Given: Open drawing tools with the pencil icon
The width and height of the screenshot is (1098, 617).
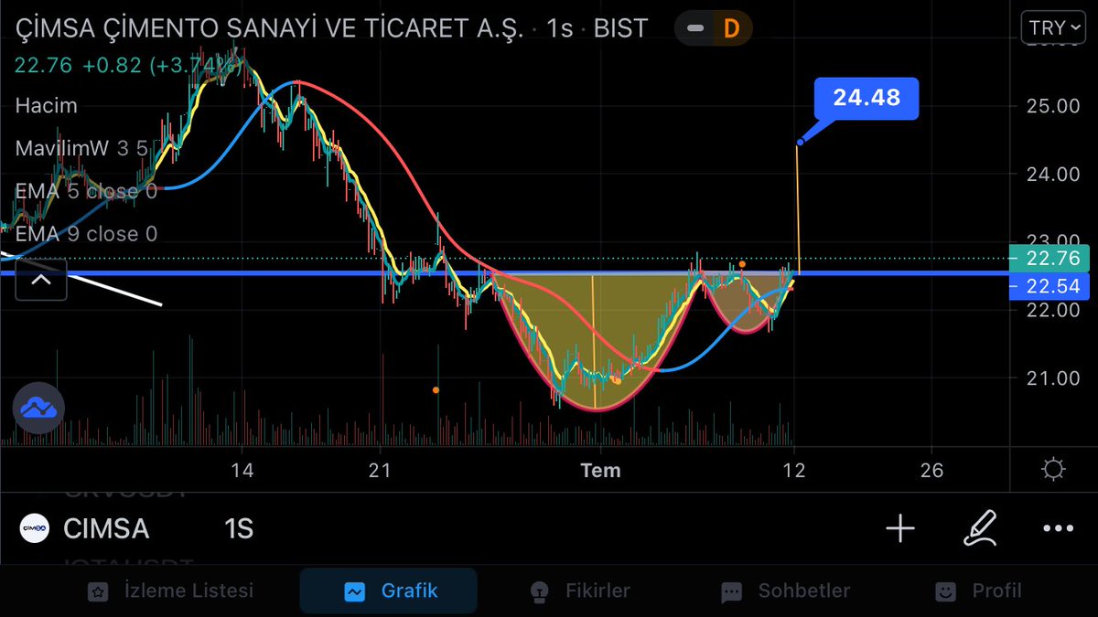Looking at the screenshot, I should point(979,528).
